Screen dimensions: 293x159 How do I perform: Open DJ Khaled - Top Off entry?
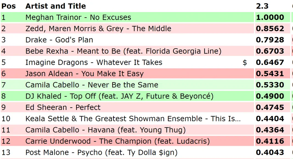[x=119, y=96]
